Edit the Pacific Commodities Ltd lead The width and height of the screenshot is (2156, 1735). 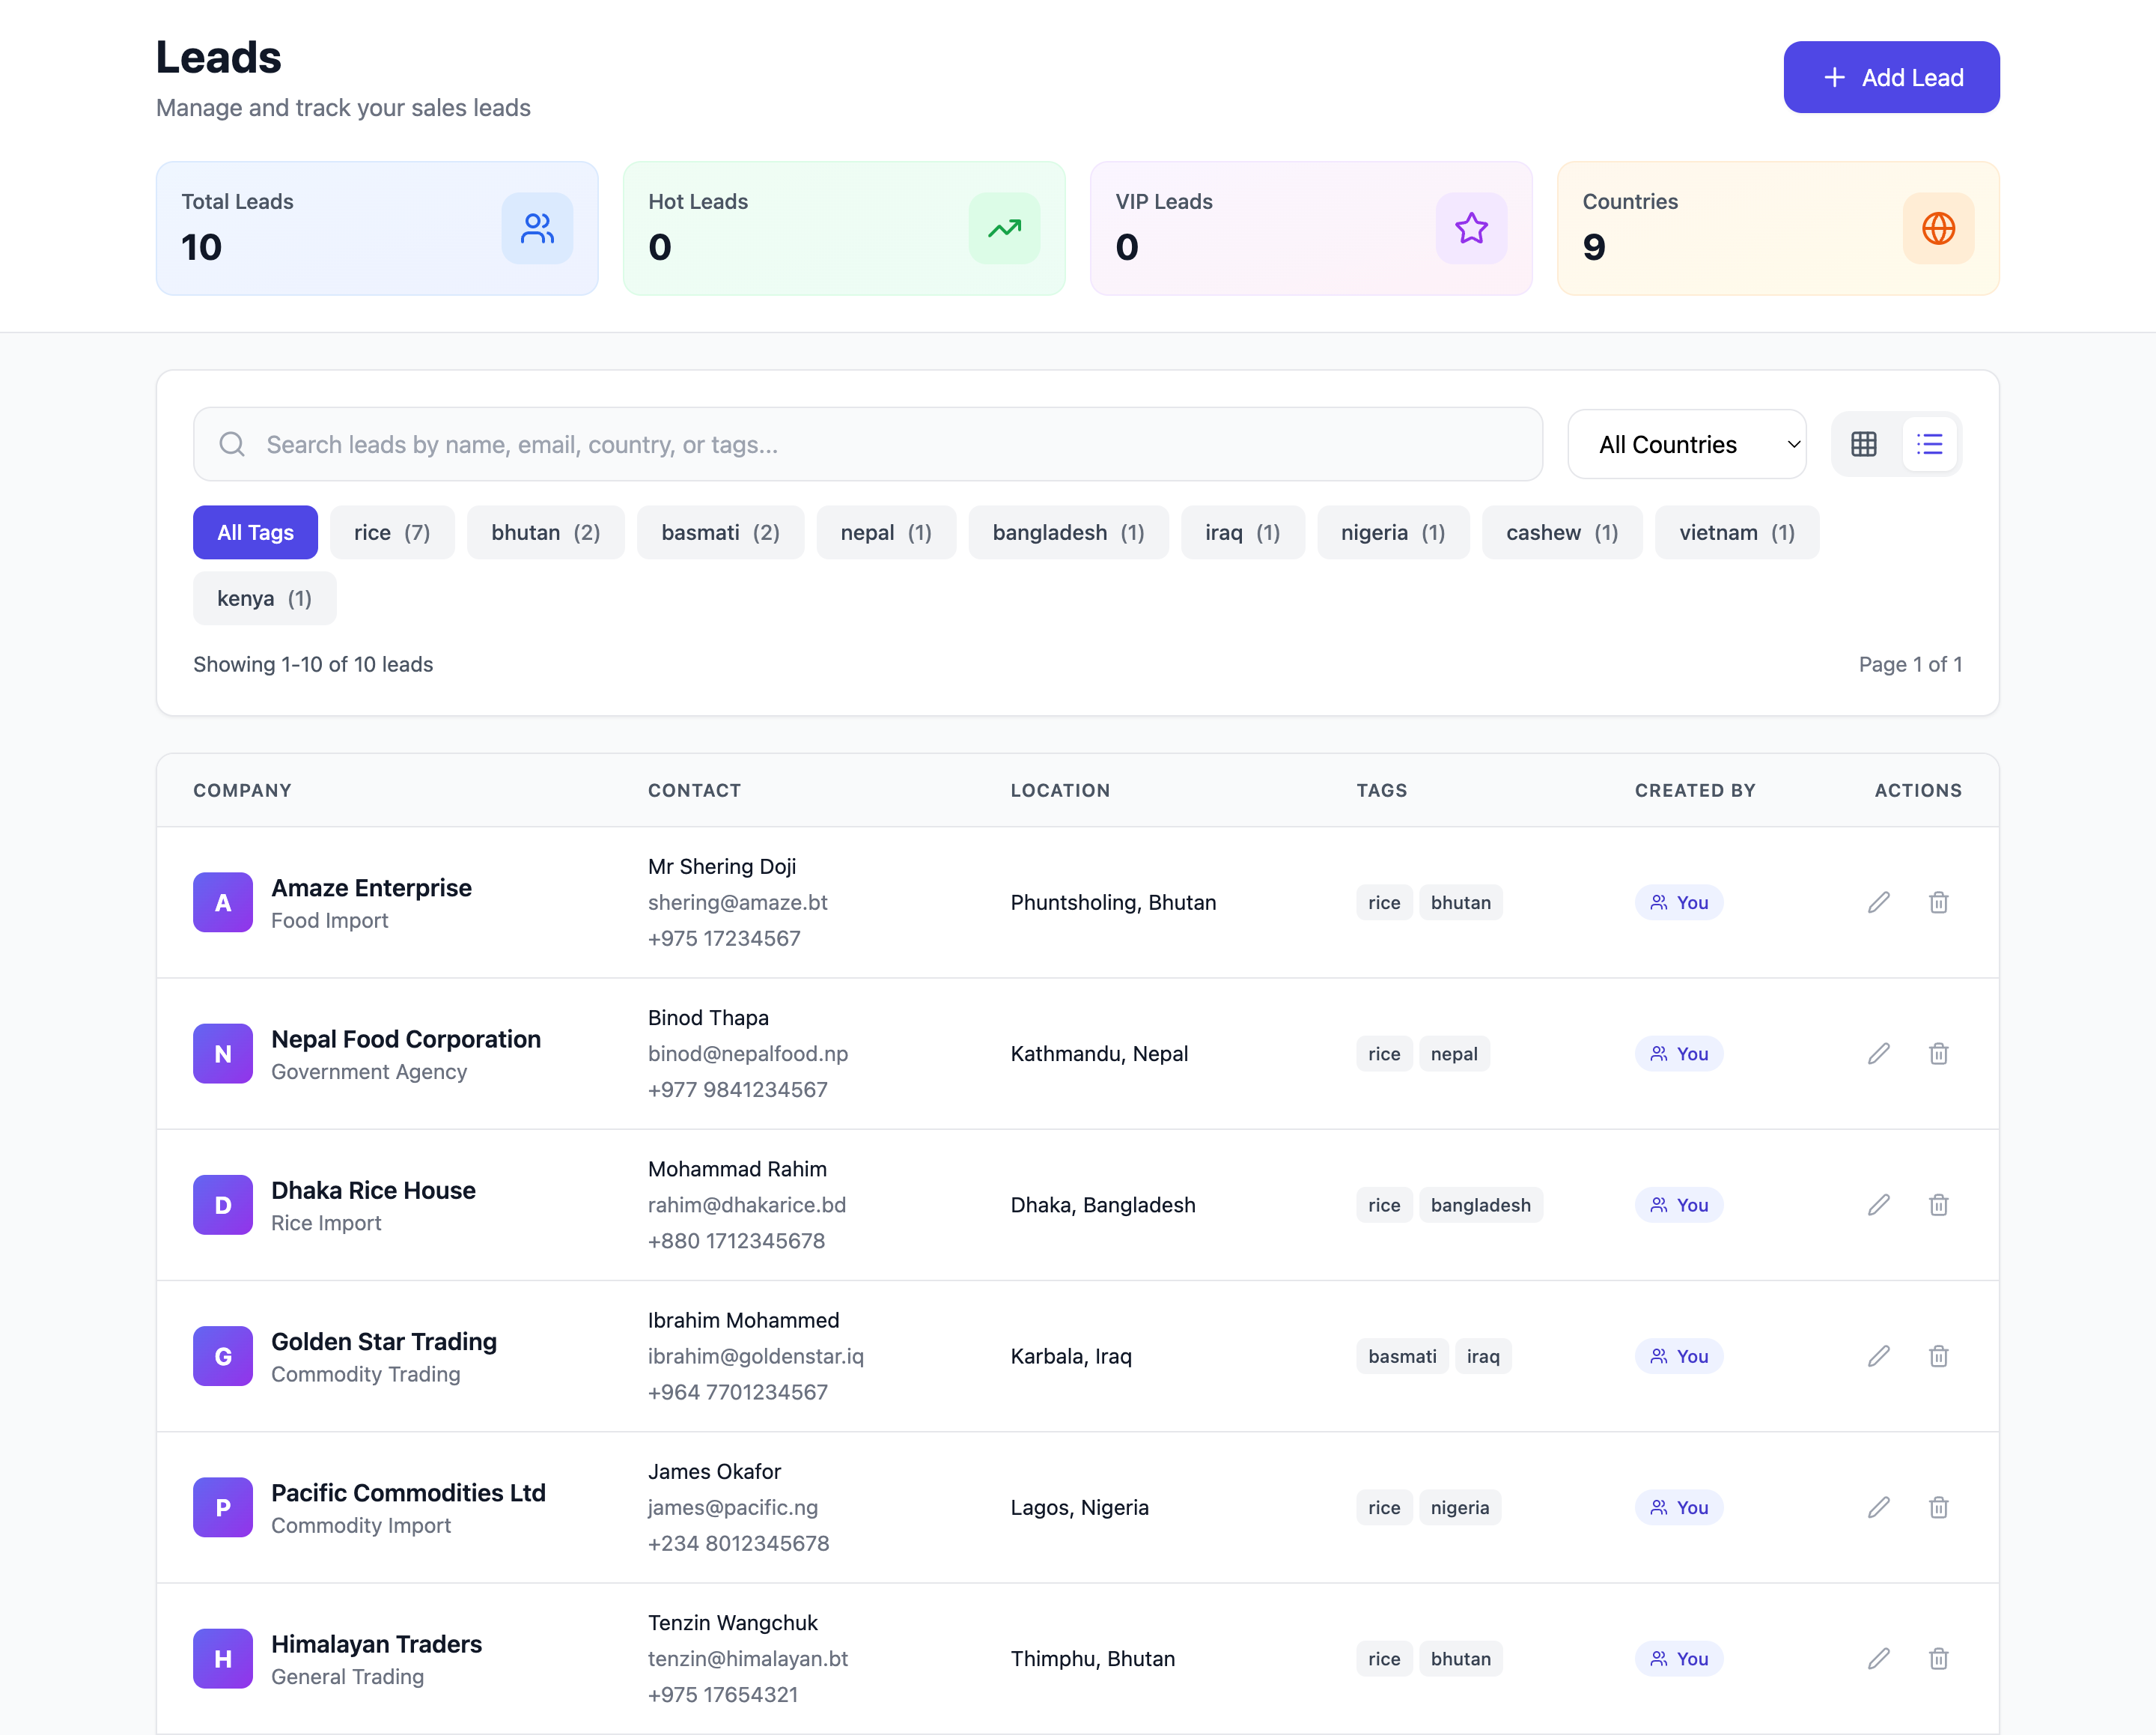click(1878, 1507)
